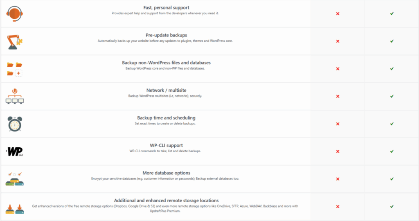Click the robot arm Pre-update backups icon
Image resolution: width=419 pixels, height=221 pixels.
coord(15,41)
